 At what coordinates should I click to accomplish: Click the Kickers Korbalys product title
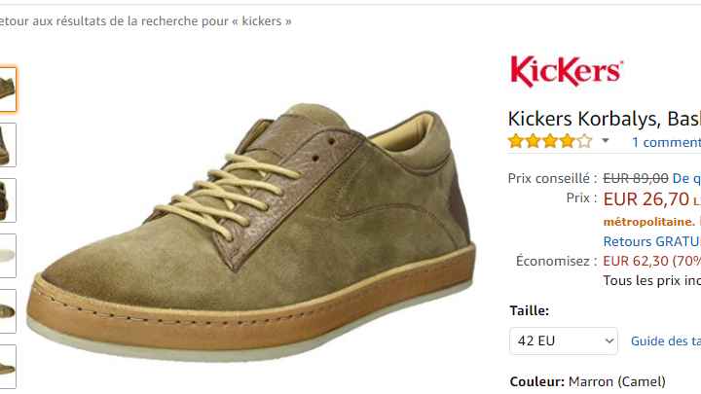[604, 119]
